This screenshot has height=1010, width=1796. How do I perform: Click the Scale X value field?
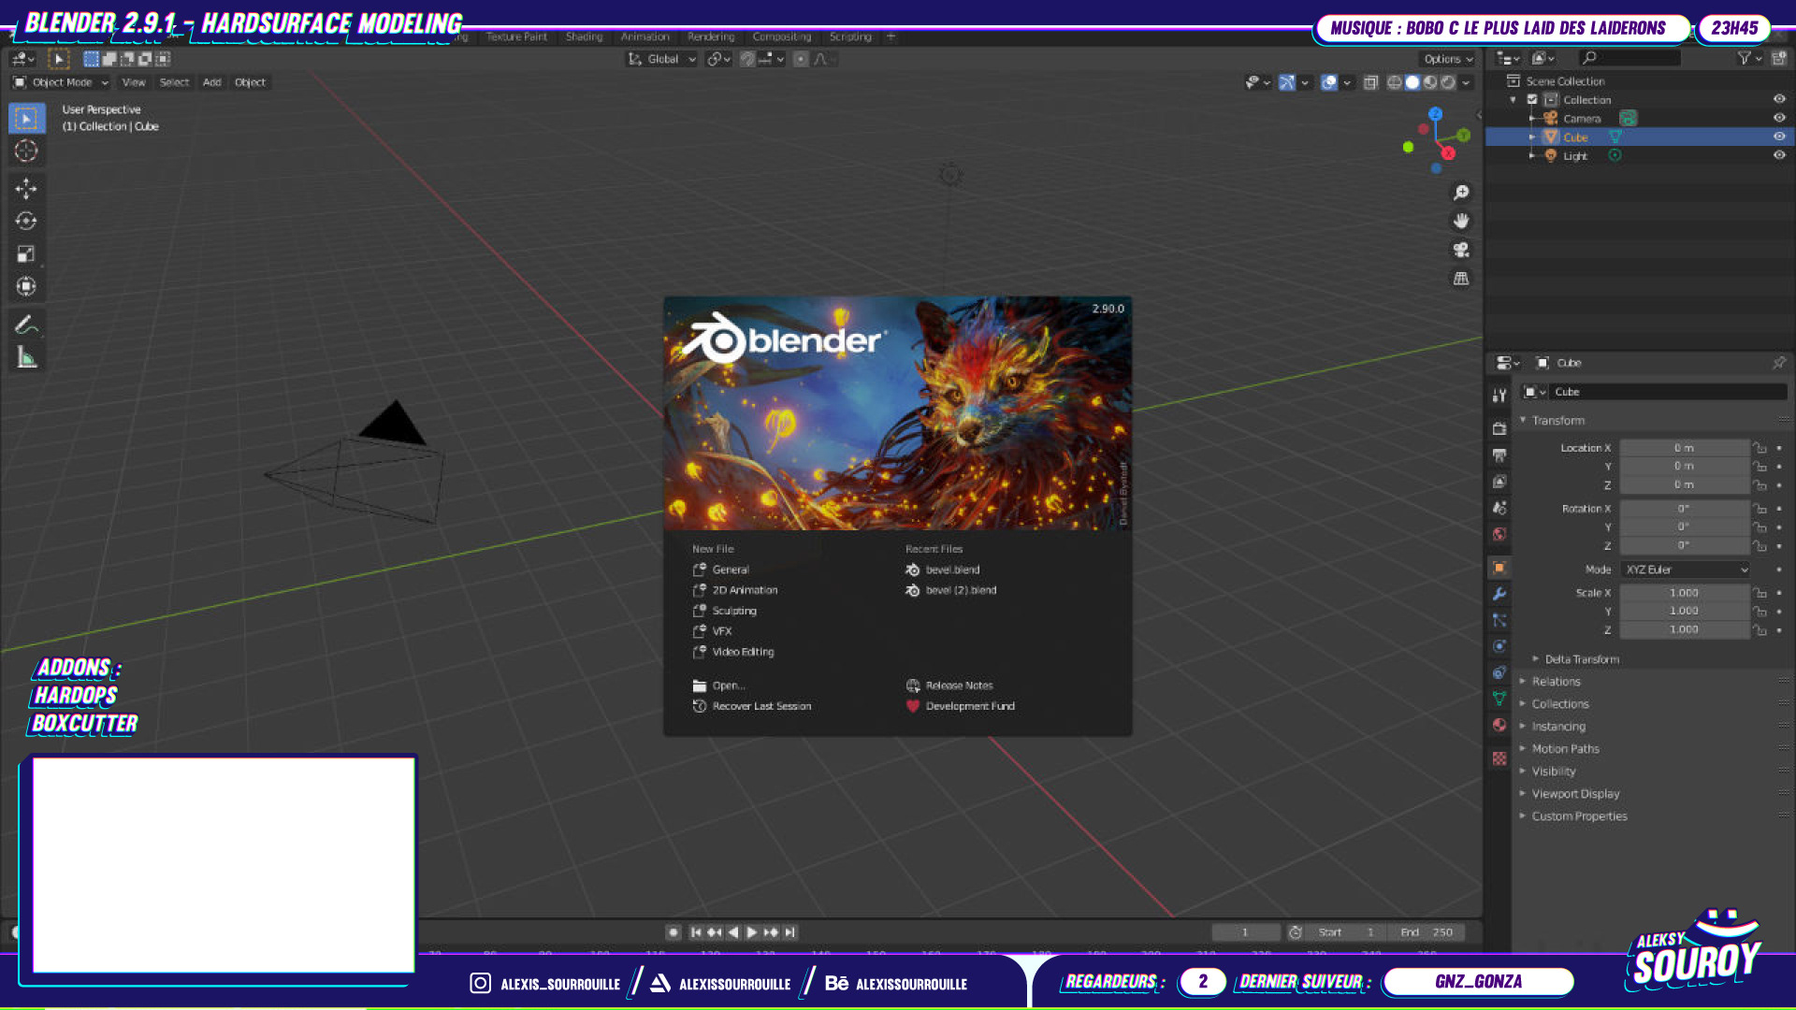click(x=1684, y=593)
